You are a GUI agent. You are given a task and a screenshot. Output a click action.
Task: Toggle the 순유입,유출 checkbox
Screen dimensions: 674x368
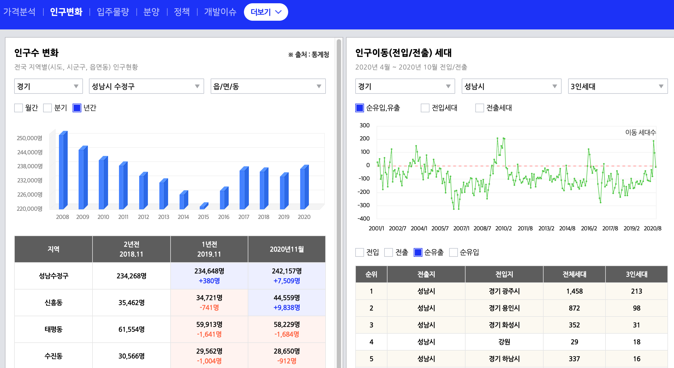click(360, 108)
